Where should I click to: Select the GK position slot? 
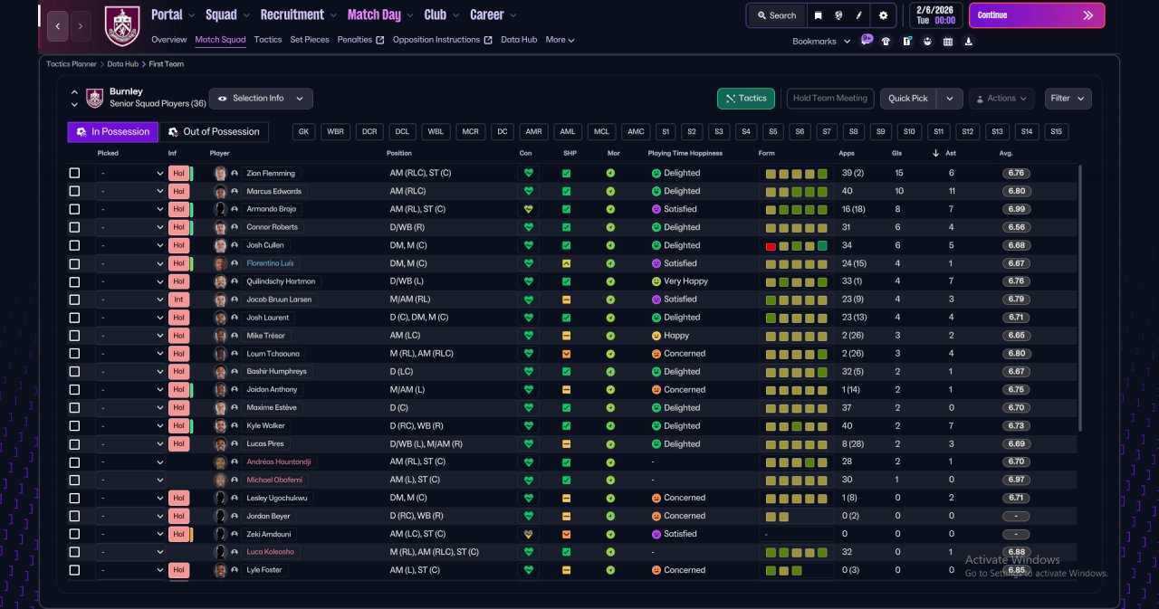303,132
